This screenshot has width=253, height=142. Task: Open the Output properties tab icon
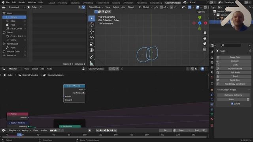point(212,62)
